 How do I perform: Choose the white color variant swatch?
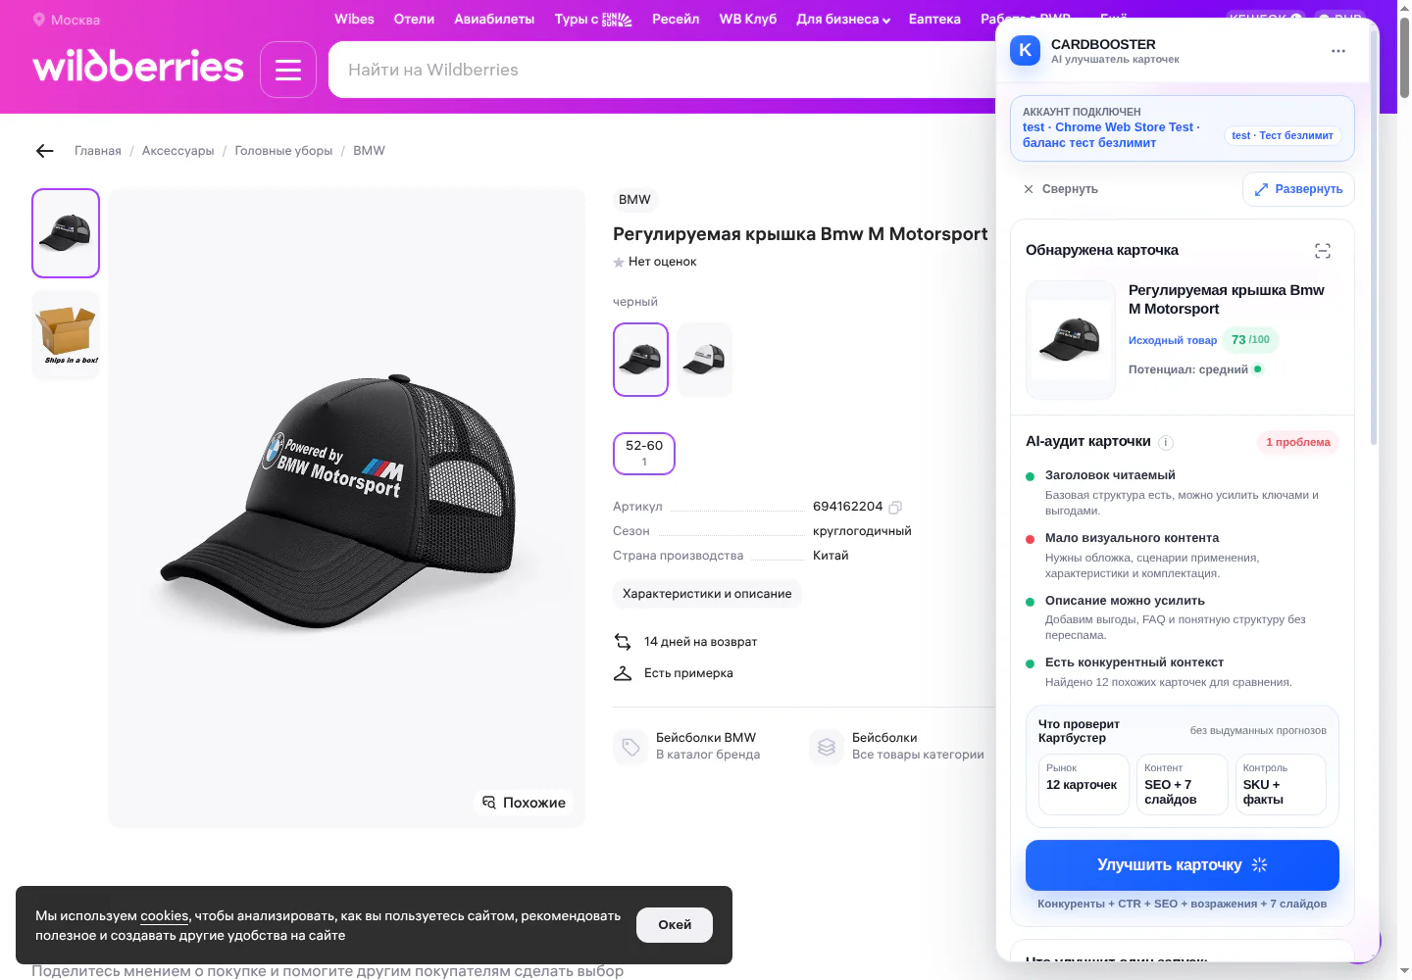pos(704,360)
